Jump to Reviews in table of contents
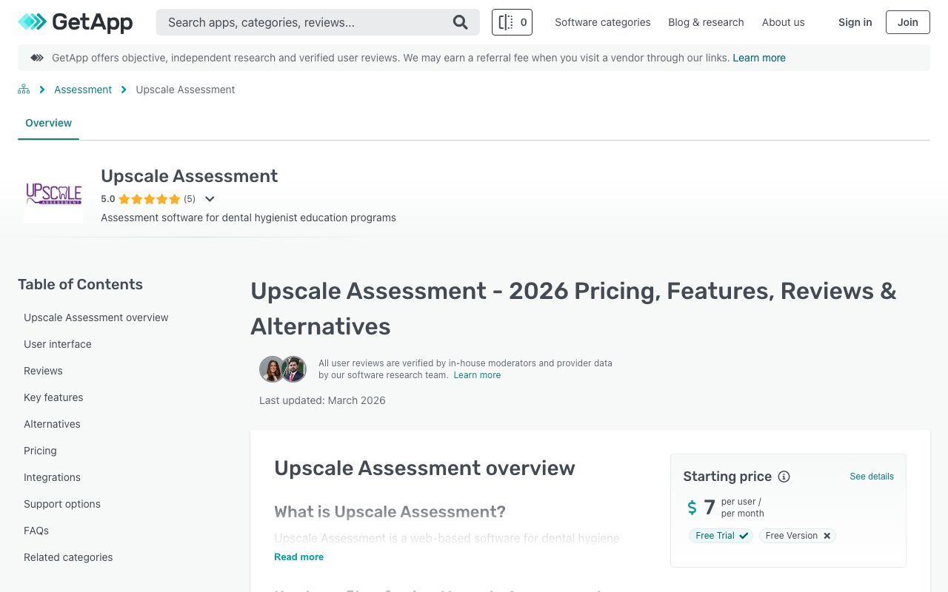Image resolution: width=948 pixels, height=592 pixels. click(x=43, y=371)
